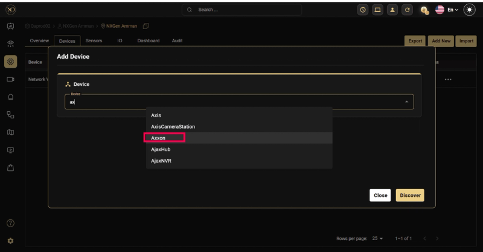Open the dashboard monitor sidebar icon
This screenshot has height=252, width=483.
[x=10, y=26]
